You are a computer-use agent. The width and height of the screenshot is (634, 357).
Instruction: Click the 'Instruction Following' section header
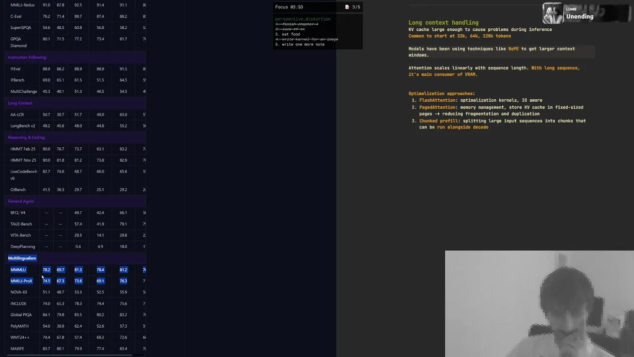(x=27, y=57)
